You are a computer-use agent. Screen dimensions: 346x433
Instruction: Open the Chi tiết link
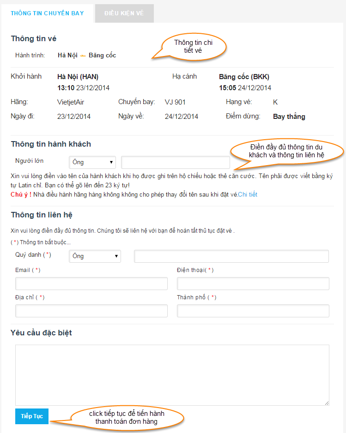click(x=248, y=194)
